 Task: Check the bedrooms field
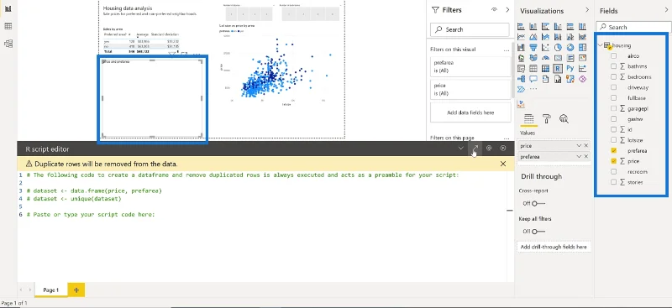click(x=614, y=76)
